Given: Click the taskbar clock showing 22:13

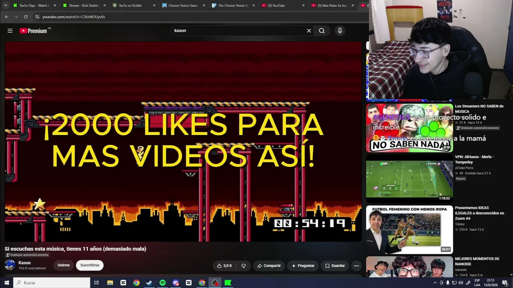Looking at the screenshot, I should coord(491,283).
